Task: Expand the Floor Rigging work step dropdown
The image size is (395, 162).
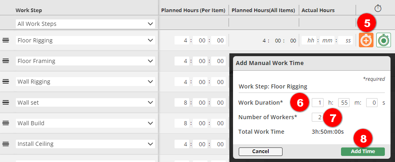Action: pyautogui.click(x=85, y=40)
